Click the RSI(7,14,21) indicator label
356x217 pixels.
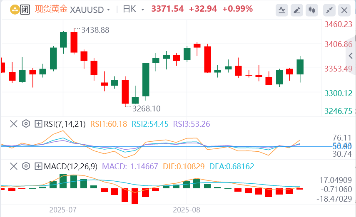tap(64, 123)
